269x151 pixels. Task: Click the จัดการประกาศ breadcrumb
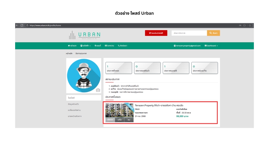pos(81,53)
